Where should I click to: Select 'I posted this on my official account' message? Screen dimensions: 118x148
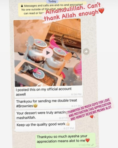click(49, 92)
